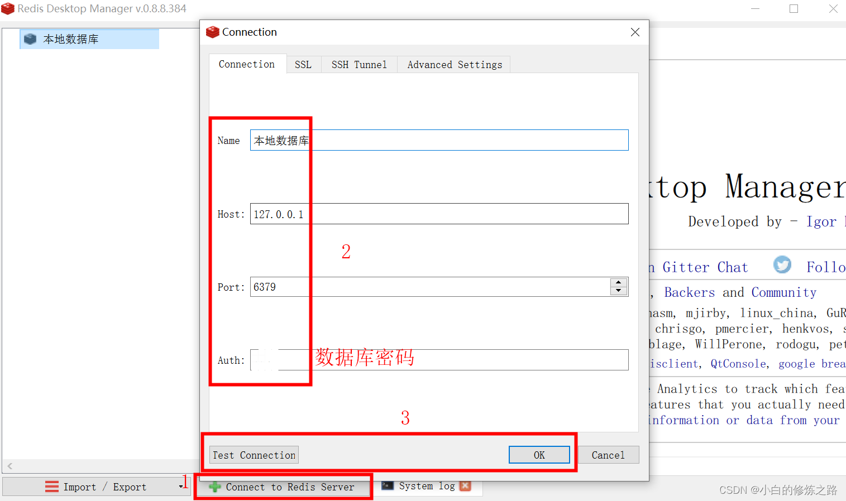Confirm the connection with the OK button
Image resolution: width=846 pixels, height=501 pixels.
(539, 455)
